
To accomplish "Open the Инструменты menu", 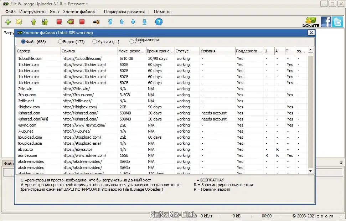I will pos(33,12).
